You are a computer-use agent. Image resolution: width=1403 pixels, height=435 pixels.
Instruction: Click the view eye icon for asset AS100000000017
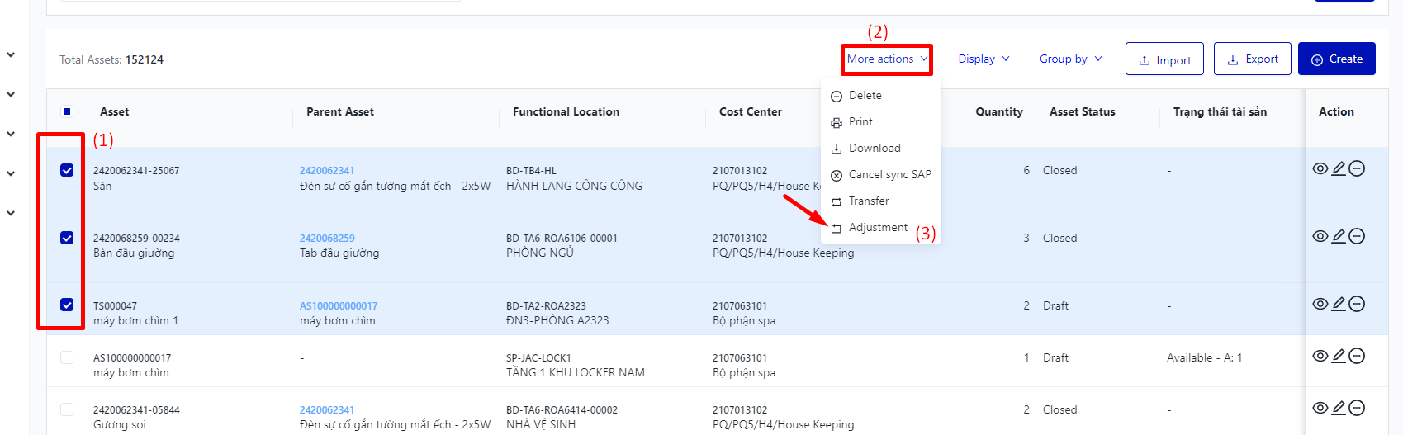[x=1320, y=356]
